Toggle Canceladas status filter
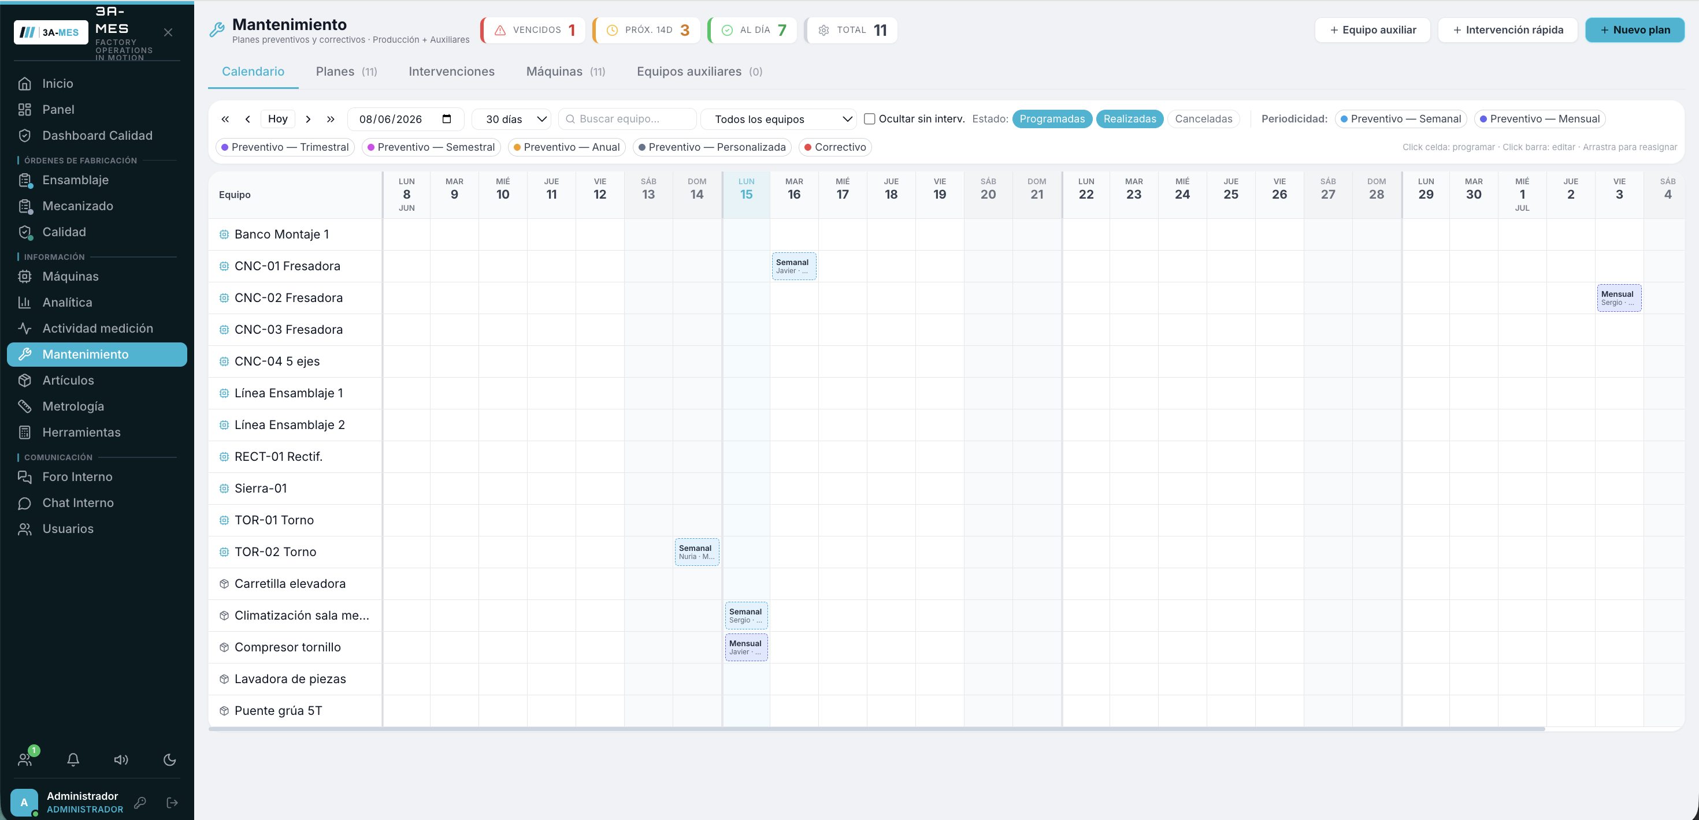The width and height of the screenshot is (1699, 820). coord(1204,120)
